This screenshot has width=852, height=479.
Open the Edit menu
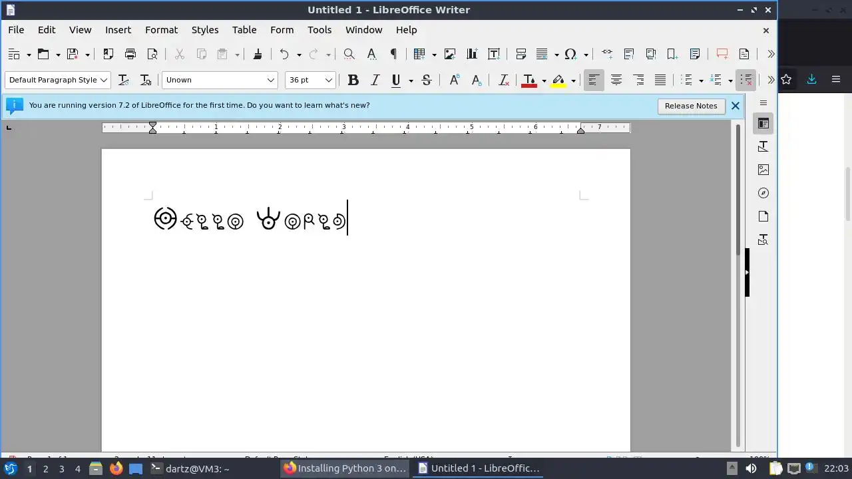[x=47, y=30]
